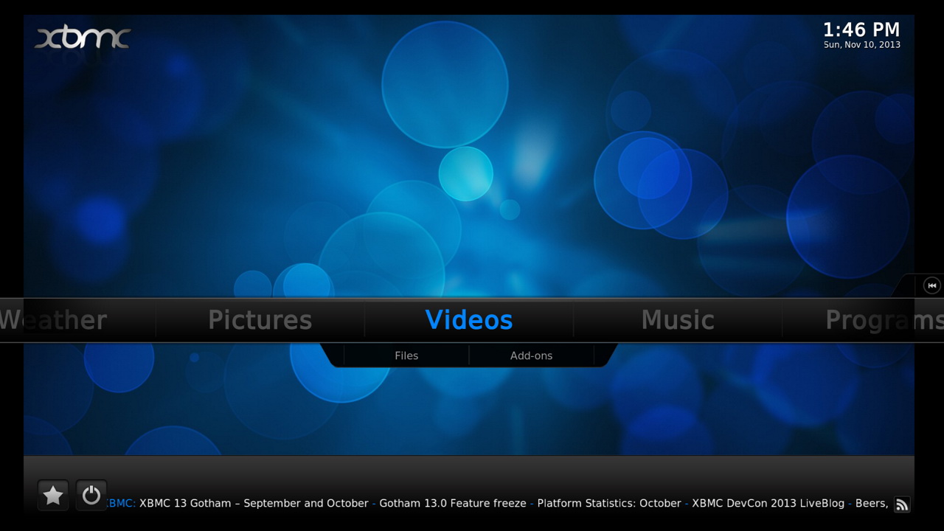Go to the Pictures menu item
944x531 pixels.
pyautogui.click(x=260, y=320)
